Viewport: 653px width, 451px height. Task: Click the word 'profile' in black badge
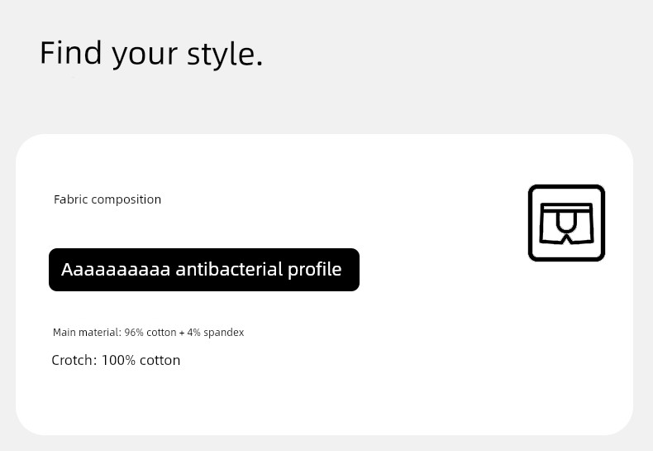[315, 270]
